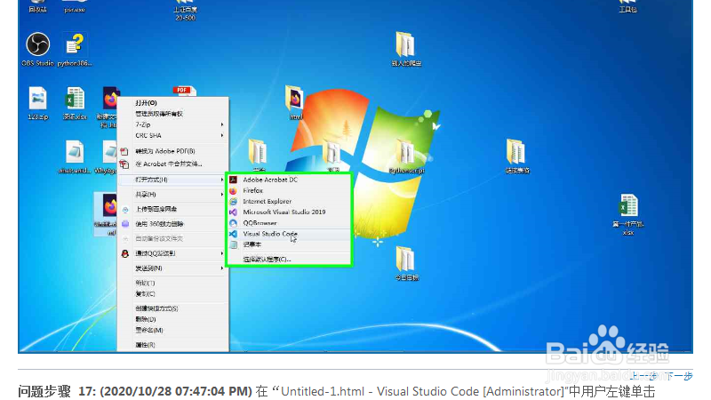Click the Adobe Acrobat DC icon in submenu
711x400 pixels.
pos(233,180)
